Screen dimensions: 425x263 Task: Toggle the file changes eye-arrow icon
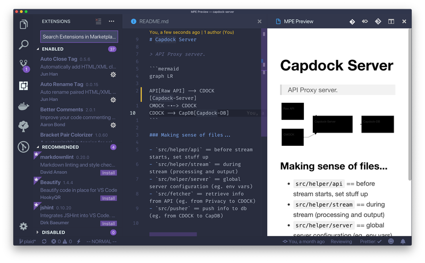click(x=365, y=21)
